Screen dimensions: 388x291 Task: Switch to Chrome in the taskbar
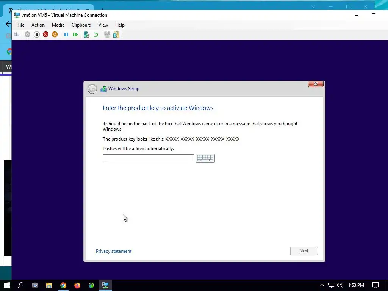coord(63,285)
